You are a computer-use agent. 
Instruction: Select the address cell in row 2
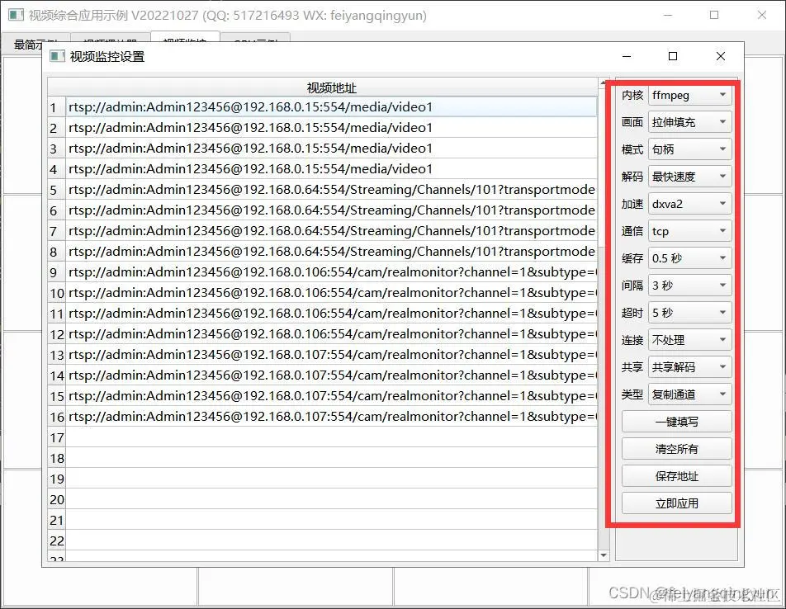click(x=331, y=127)
